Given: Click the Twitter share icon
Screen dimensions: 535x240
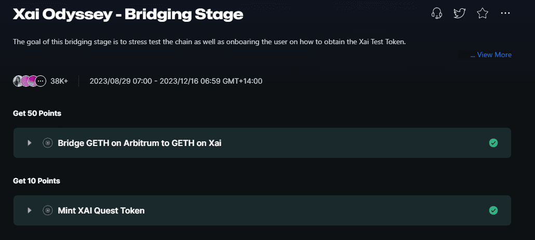Looking at the screenshot, I should [460, 14].
